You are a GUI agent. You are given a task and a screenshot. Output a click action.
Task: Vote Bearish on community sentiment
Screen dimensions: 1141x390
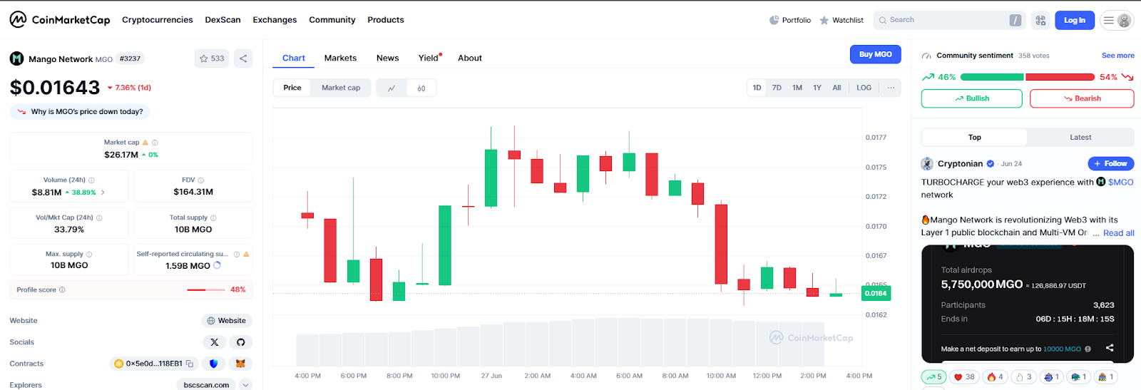tap(1082, 98)
